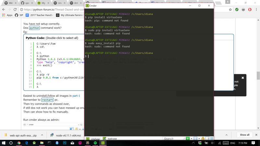Open Spotify from the taskbar
The height and width of the screenshot is (146, 260).
(x=95, y=143)
